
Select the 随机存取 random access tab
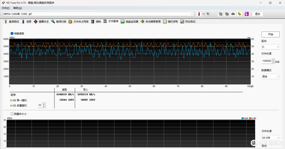coord(171,22)
